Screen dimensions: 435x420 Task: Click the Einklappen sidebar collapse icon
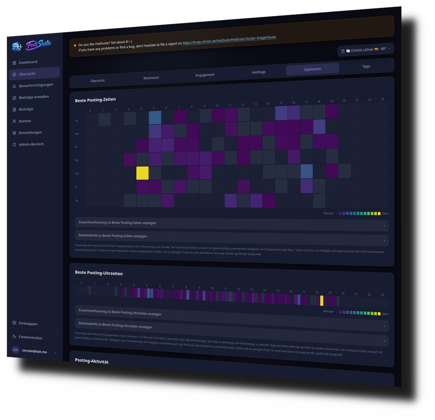click(x=14, y=323)
